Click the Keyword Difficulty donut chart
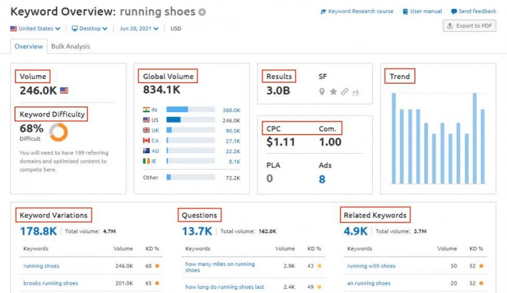This screenshot has height=293, width=507. click(x=58, y=132)
